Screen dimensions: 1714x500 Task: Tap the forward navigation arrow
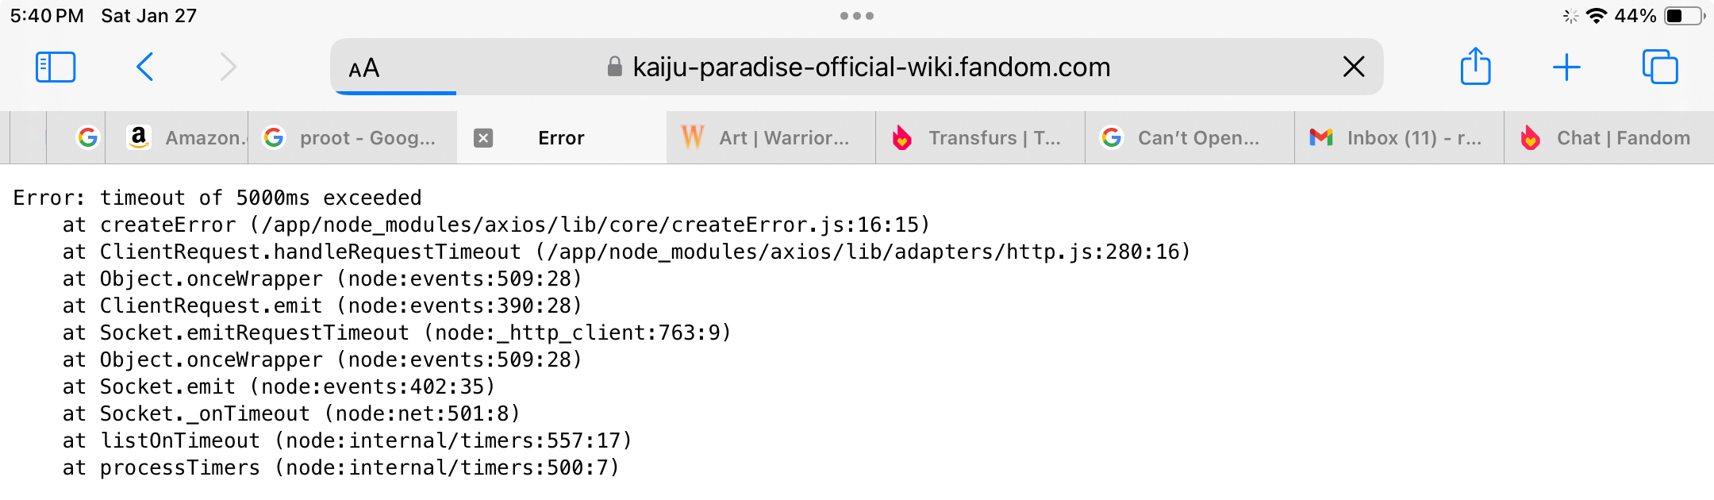[x=229, y=67]
